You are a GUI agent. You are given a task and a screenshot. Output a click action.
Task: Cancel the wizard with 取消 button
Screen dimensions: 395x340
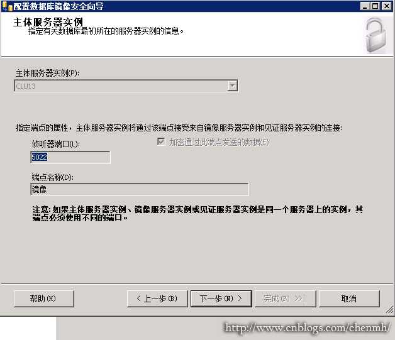[x=349, y=299]
